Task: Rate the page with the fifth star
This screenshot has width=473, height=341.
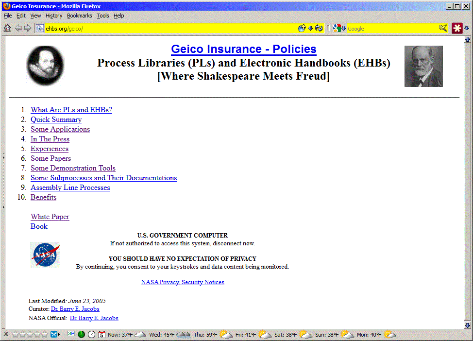Action: click(44, 334)
